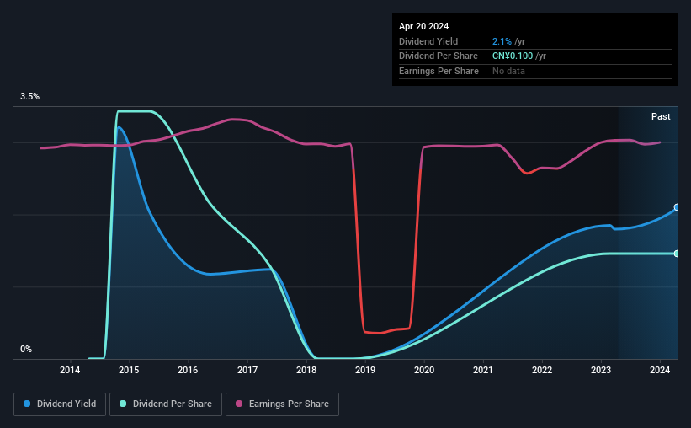Click the CN¥0.100 dividend per share value
691x428 pixels.
point(513,56)
